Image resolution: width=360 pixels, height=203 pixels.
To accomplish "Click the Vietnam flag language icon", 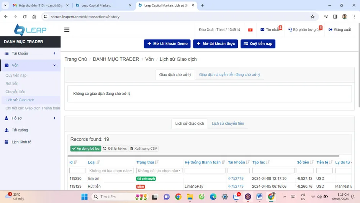I will pyautogui.click(x=250, y=30).
